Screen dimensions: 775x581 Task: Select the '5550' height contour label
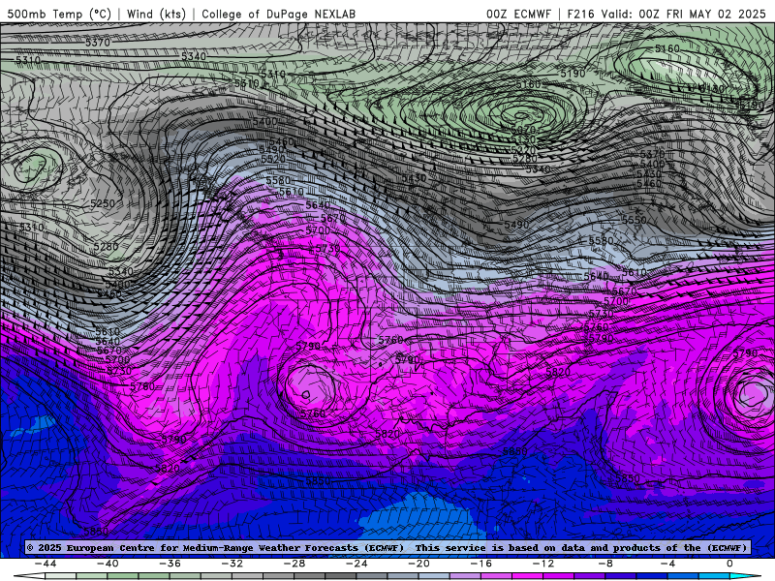click(x=635, y=220)
